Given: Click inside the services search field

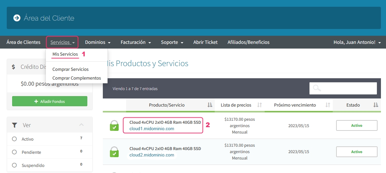Looking at the screenshot, I should (347, 88).
